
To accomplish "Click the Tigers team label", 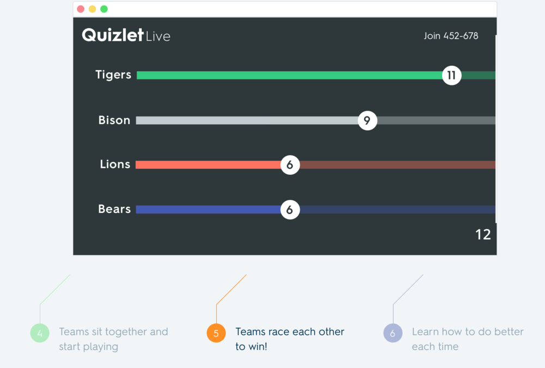I will (113, 75).
